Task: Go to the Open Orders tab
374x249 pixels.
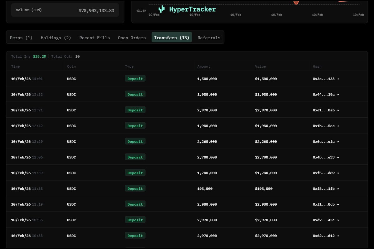Action: (x=132, y=38)
